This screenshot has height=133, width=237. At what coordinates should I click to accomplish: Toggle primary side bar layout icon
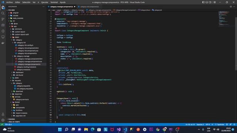pos(203,2)
